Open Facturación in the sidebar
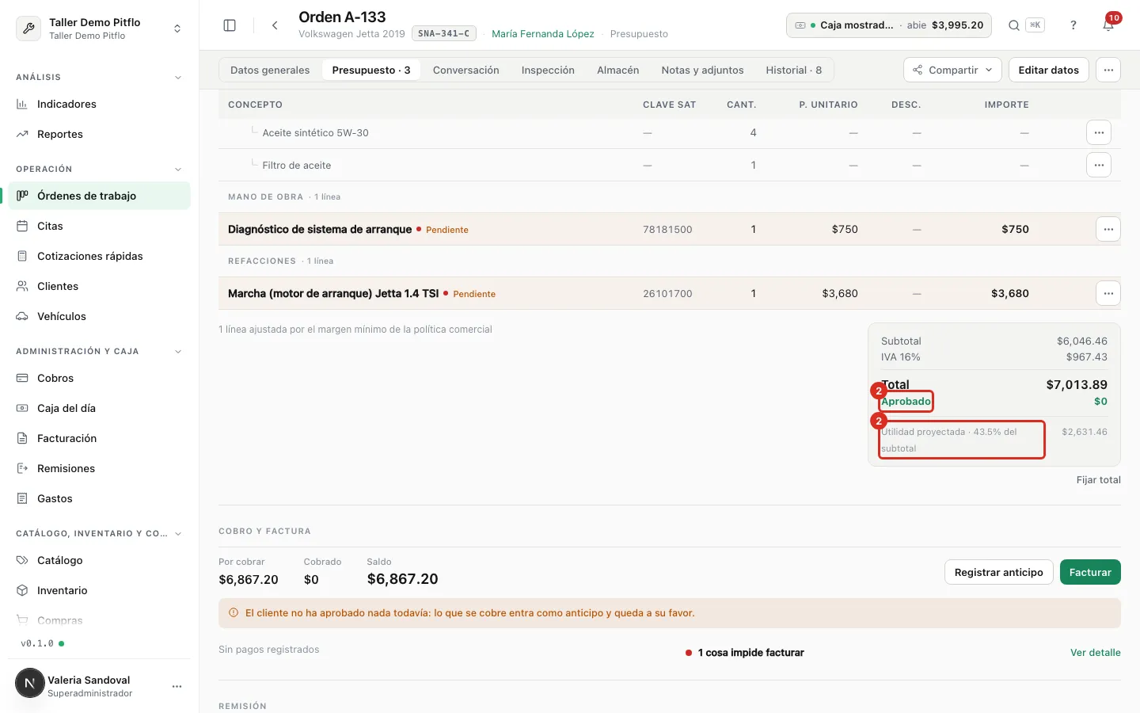 pyautogui.click(x=99, y=438)
